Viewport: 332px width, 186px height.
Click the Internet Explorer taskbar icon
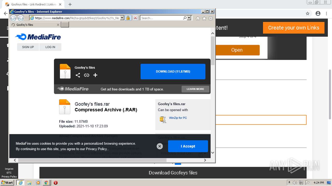[20, 183]
